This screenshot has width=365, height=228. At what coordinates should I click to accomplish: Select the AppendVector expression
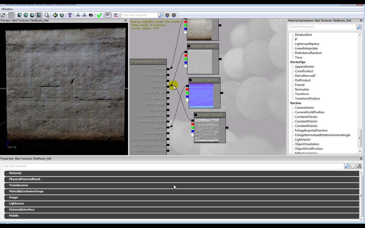coord(305,67)
